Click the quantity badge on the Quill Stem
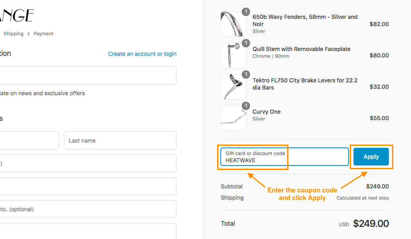Viewport: 411px width, 239px height. click(x=246, y=43)
